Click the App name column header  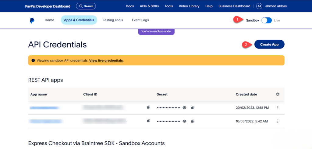(39, 94)
